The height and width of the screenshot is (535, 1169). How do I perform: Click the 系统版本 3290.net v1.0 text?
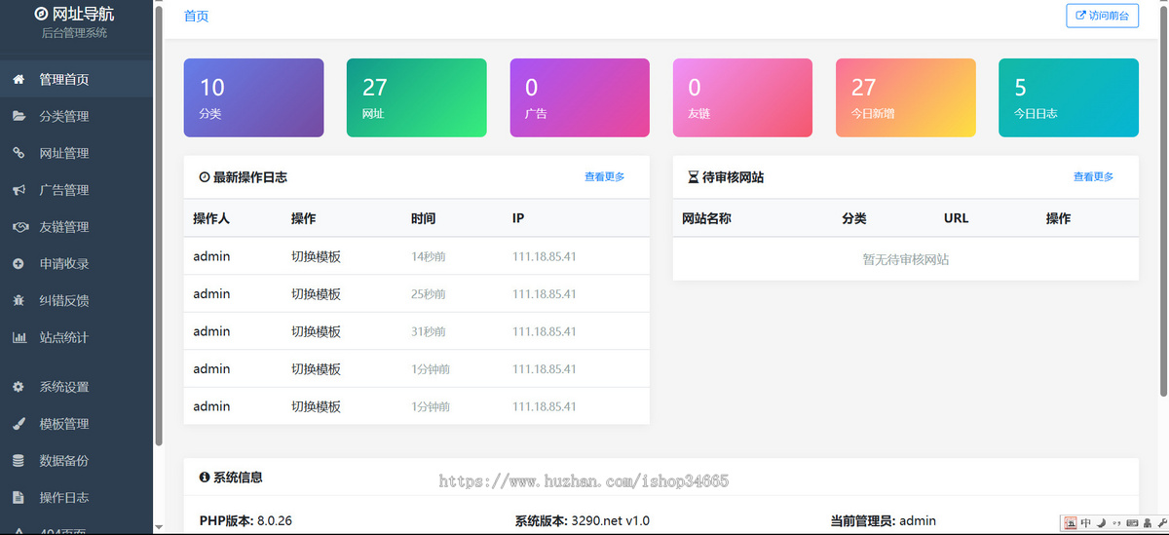coord(582,521)
